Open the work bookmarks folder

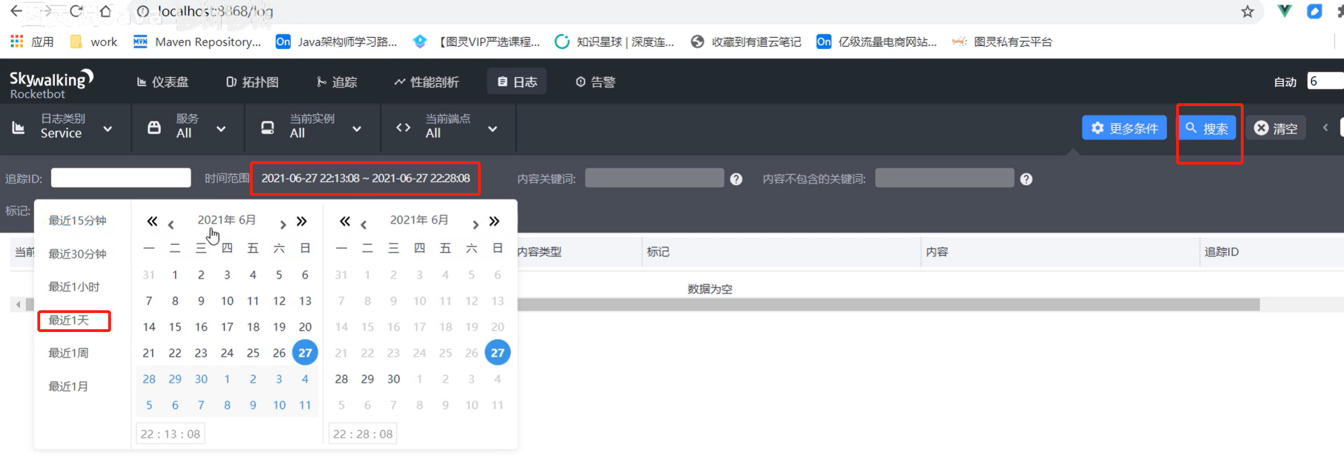pyautogui.click(x=94, y=42)
